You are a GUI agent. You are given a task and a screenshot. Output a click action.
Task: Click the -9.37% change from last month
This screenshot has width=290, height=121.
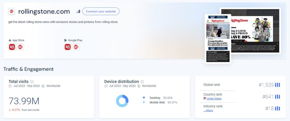[x=16, y=110]
